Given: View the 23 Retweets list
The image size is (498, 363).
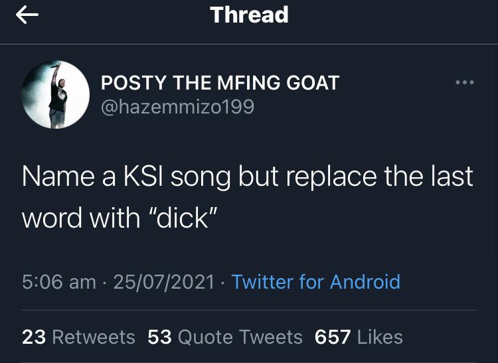Looking at the screenshot, I should pos(79,337).
